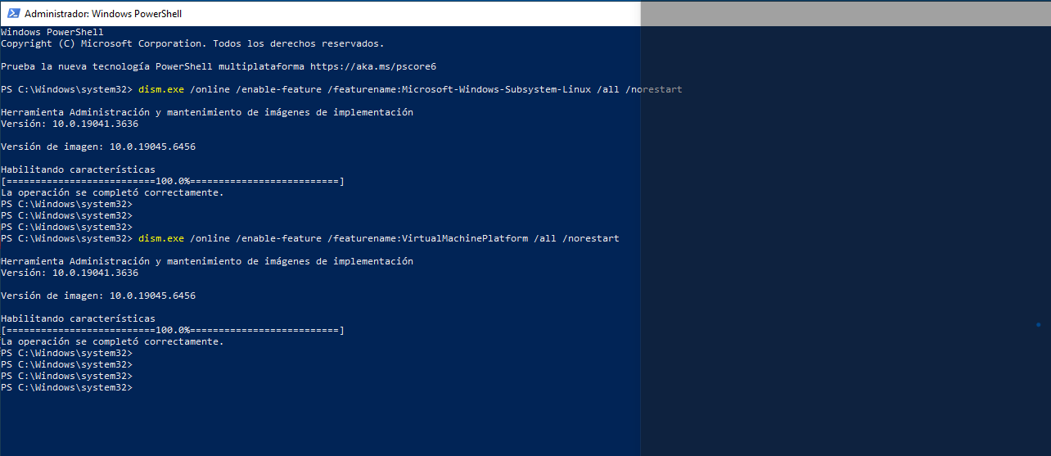Viewport: 1051px width, 456px height.
Task: Click the first "Herramienta Administración y mantenimiento" line
Action: (x=207, y=112)
